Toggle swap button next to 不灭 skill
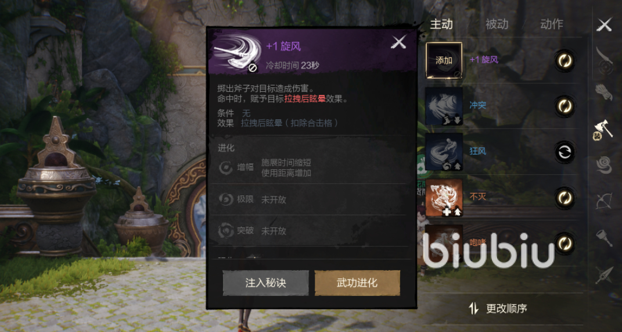 tap(564, 197)
